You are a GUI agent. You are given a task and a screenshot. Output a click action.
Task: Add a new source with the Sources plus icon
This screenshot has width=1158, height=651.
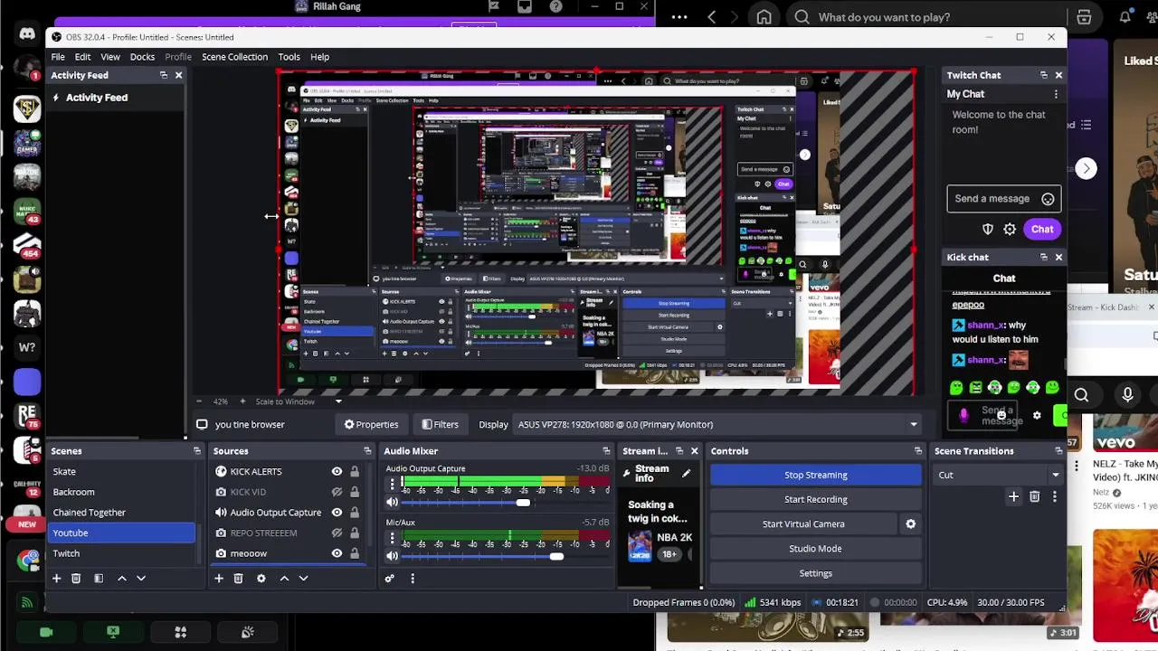tap(218, 579)
